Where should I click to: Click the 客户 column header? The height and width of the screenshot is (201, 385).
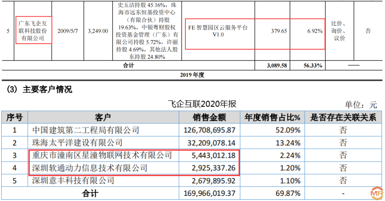pyautogui.click(x=103, y=117)
